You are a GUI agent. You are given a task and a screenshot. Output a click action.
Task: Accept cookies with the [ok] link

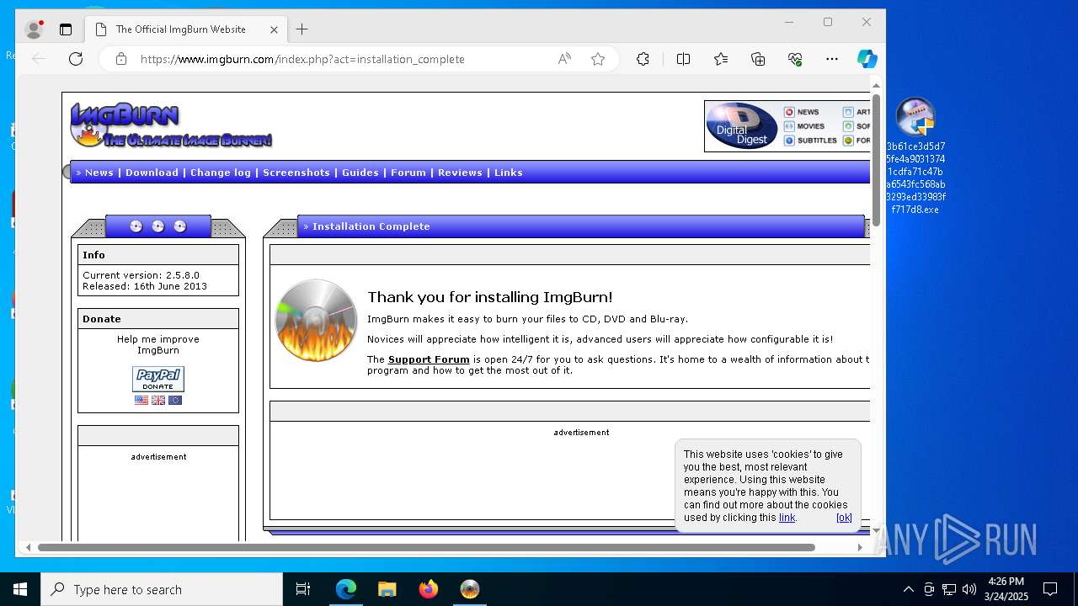pyautogui.click(x=844, y=518)
